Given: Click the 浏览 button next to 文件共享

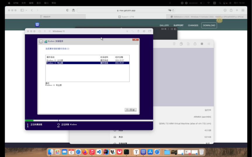Looking at the screenshot, I should tap(208, 143).
